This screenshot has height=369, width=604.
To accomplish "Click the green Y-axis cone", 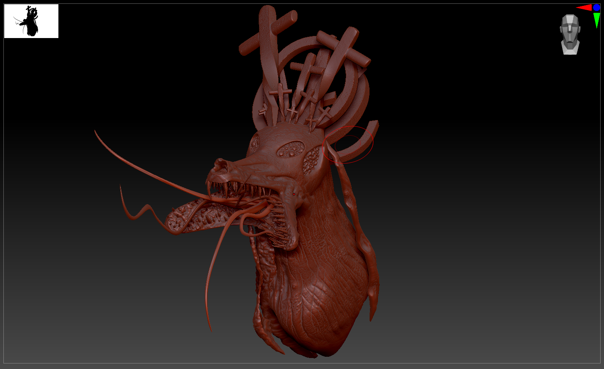I will [x=597, y=20].
